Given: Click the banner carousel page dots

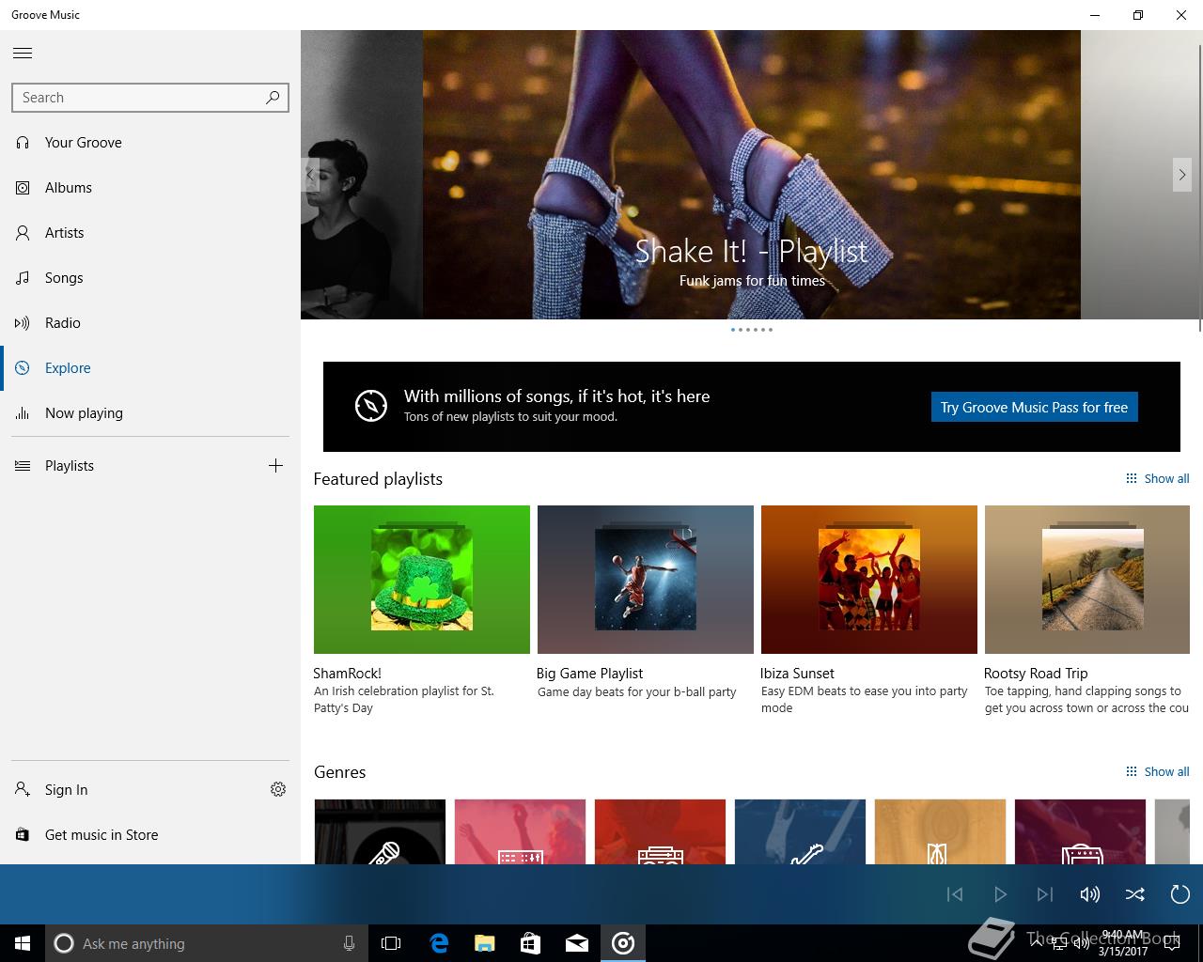Looking at the screenshot, I should [752, 330].
